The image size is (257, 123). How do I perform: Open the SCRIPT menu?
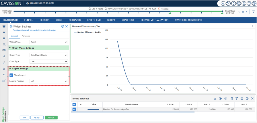point(111,20)
